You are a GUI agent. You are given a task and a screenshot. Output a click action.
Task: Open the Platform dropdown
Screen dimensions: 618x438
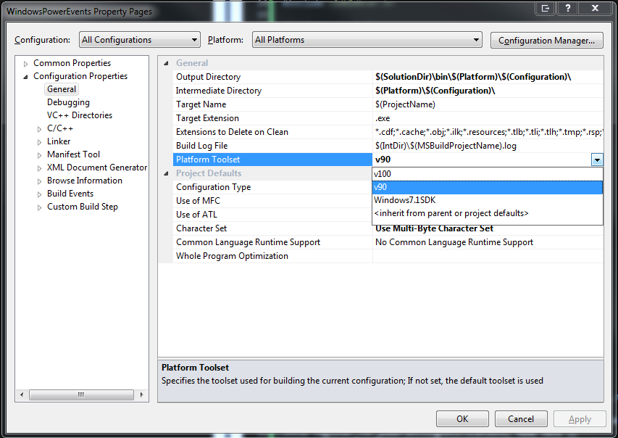coord(367,40)
